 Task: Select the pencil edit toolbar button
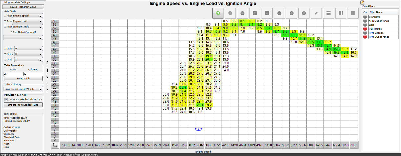[316, 13]
